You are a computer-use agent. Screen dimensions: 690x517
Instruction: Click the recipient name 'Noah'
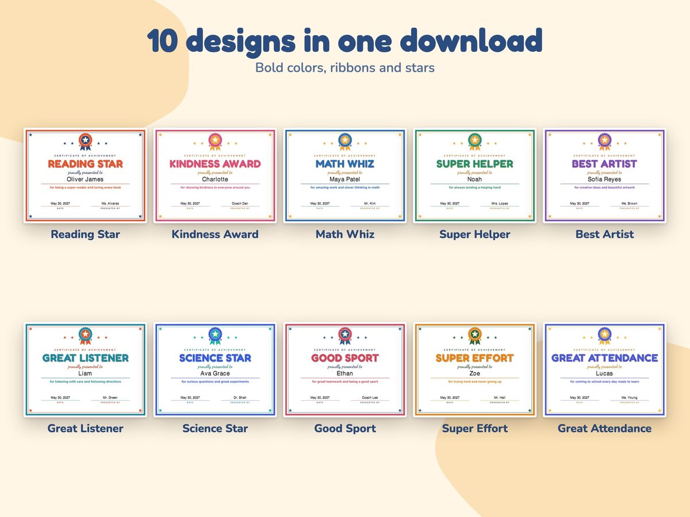(x=475, y=179)
